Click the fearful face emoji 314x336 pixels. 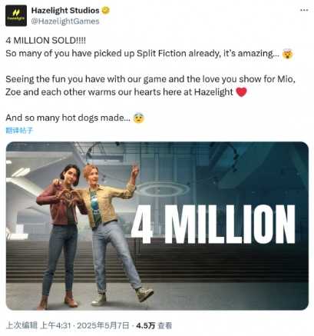point(139,118)
